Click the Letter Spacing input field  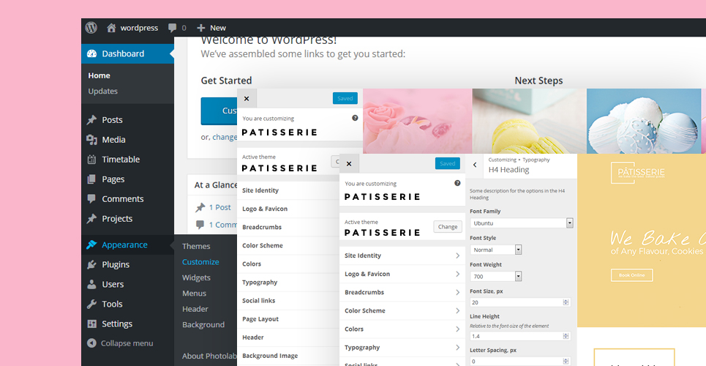520,361
